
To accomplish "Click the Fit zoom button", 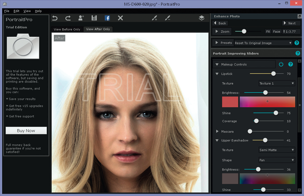I will (268, 32).
